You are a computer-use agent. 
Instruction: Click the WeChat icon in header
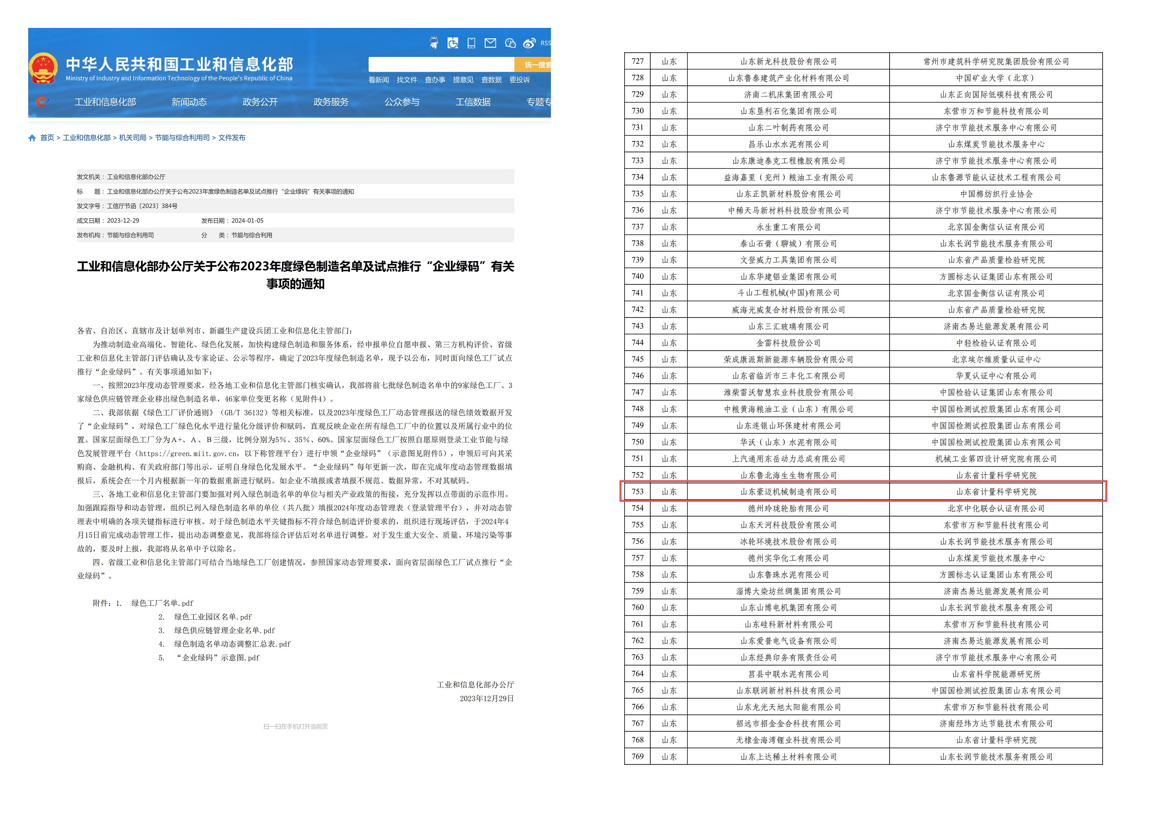[510, 43]
